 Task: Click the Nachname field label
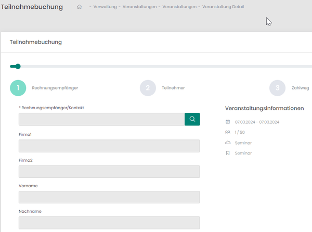pyautogui.click(x=30, y=211)
